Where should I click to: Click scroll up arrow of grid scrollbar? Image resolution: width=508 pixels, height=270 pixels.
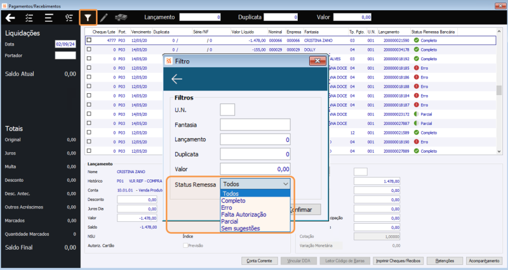[x=498, y=31]
